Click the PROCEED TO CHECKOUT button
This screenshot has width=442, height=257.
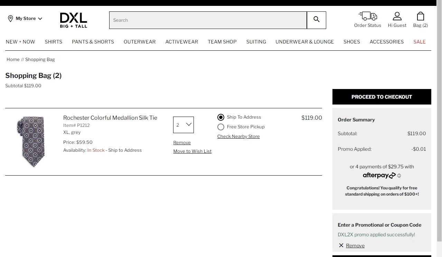pyautogui.click(x=382, y=97)
